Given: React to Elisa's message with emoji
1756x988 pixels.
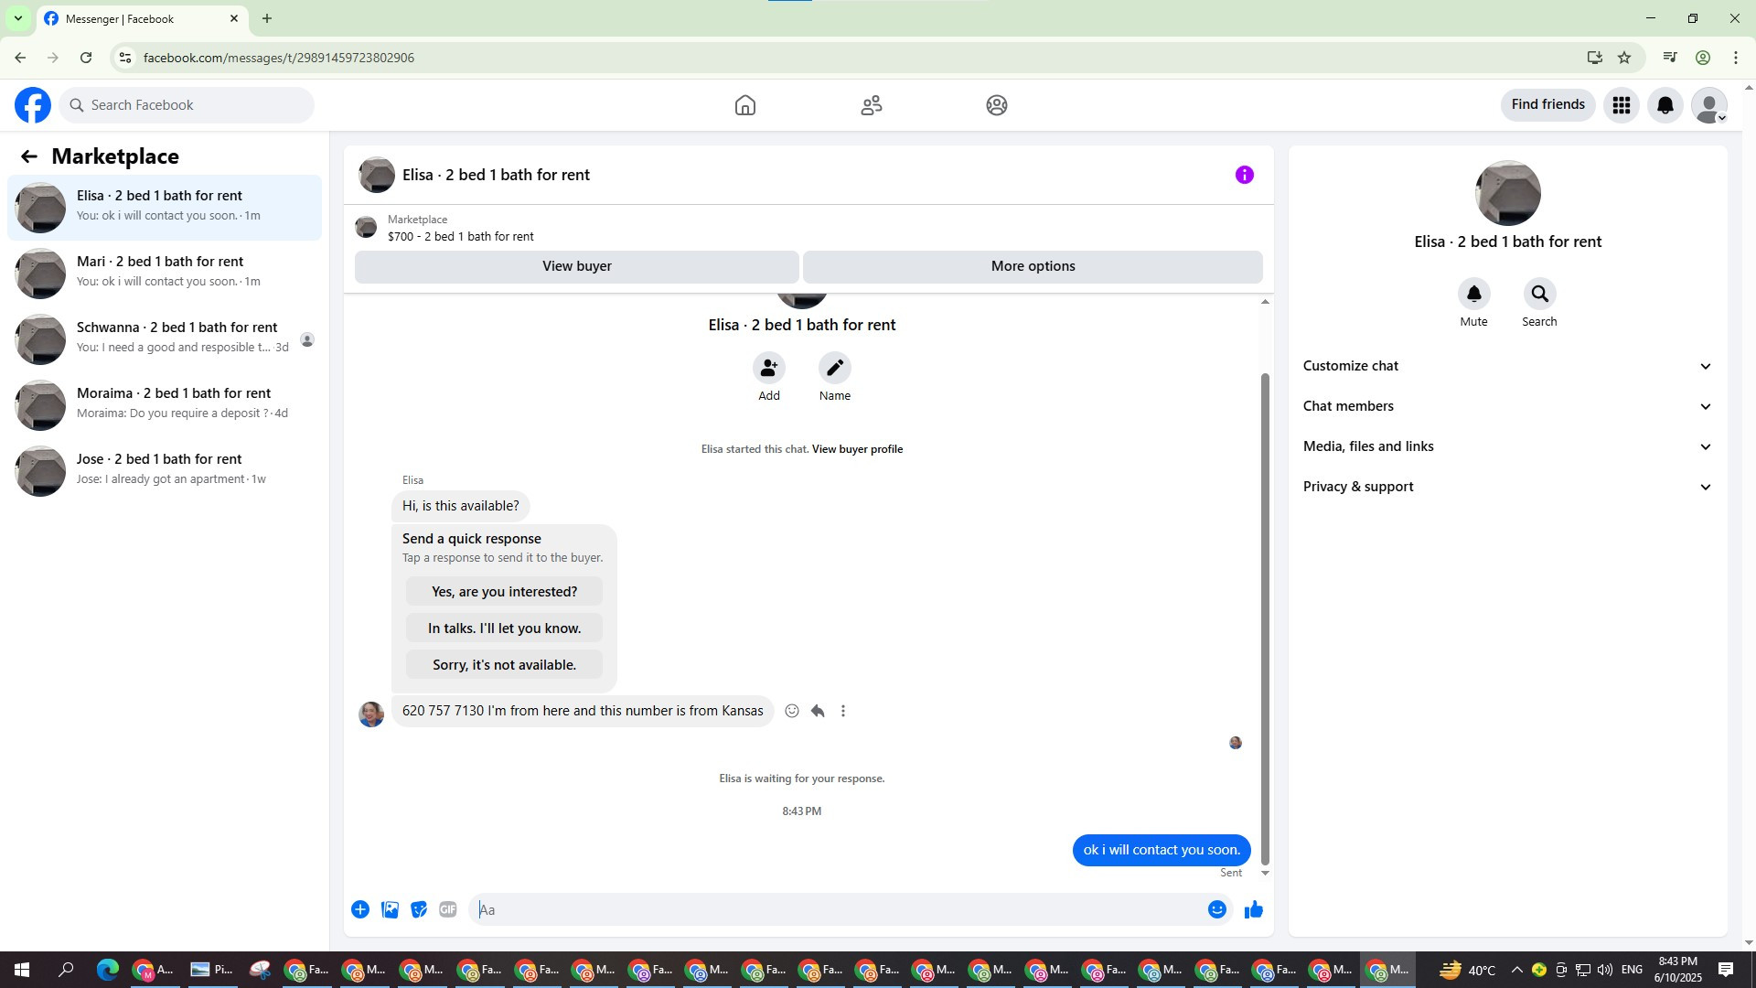Looking at the screenshot, I should coord(792,711).
